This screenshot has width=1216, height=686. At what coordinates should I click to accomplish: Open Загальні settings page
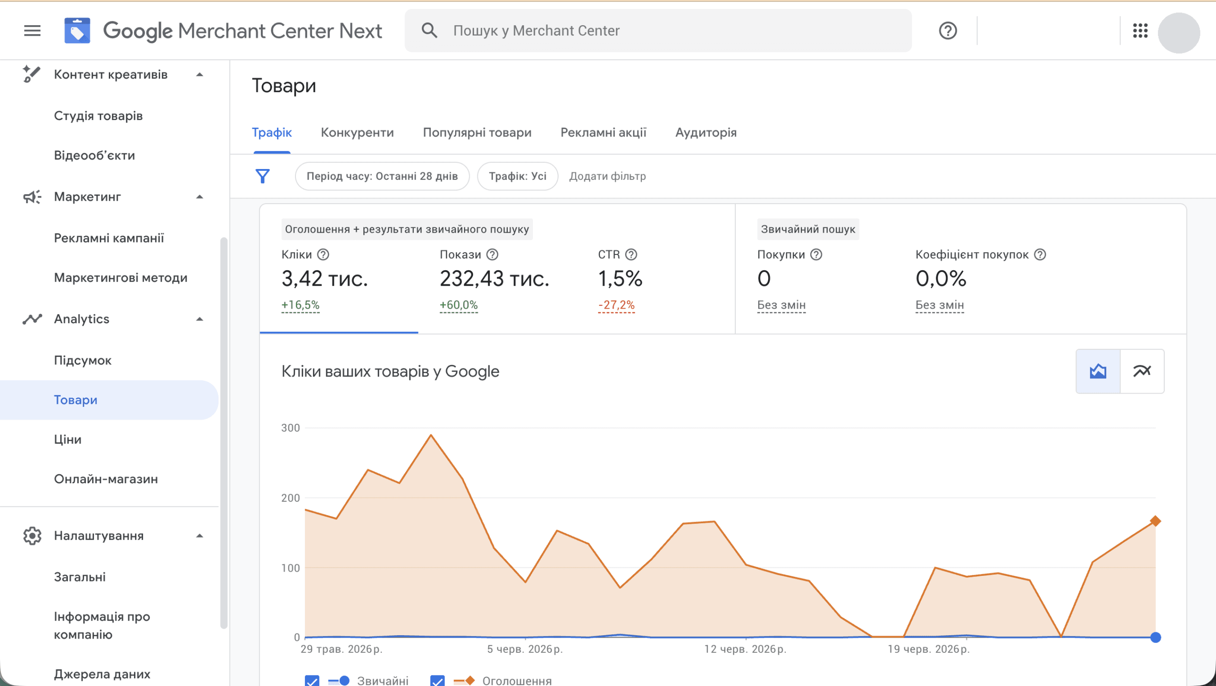(x=80, y=577)
